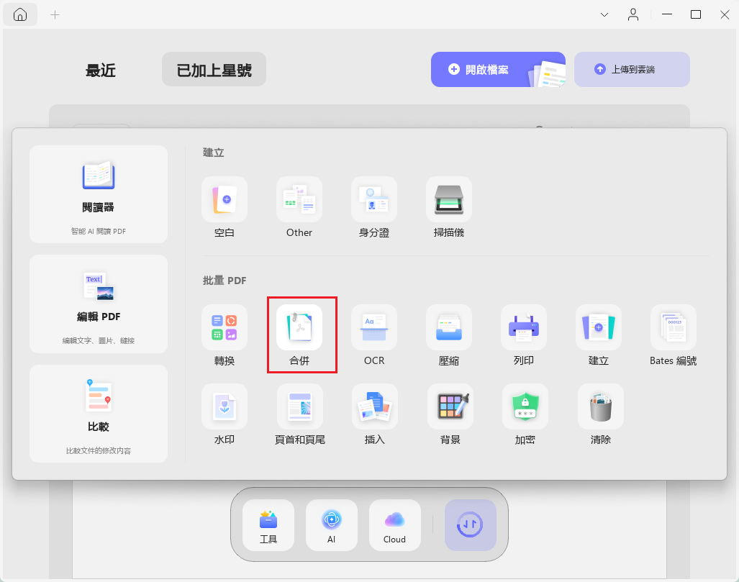Open the 比較 compare card

pyautogui.click(x=99, y=413)
